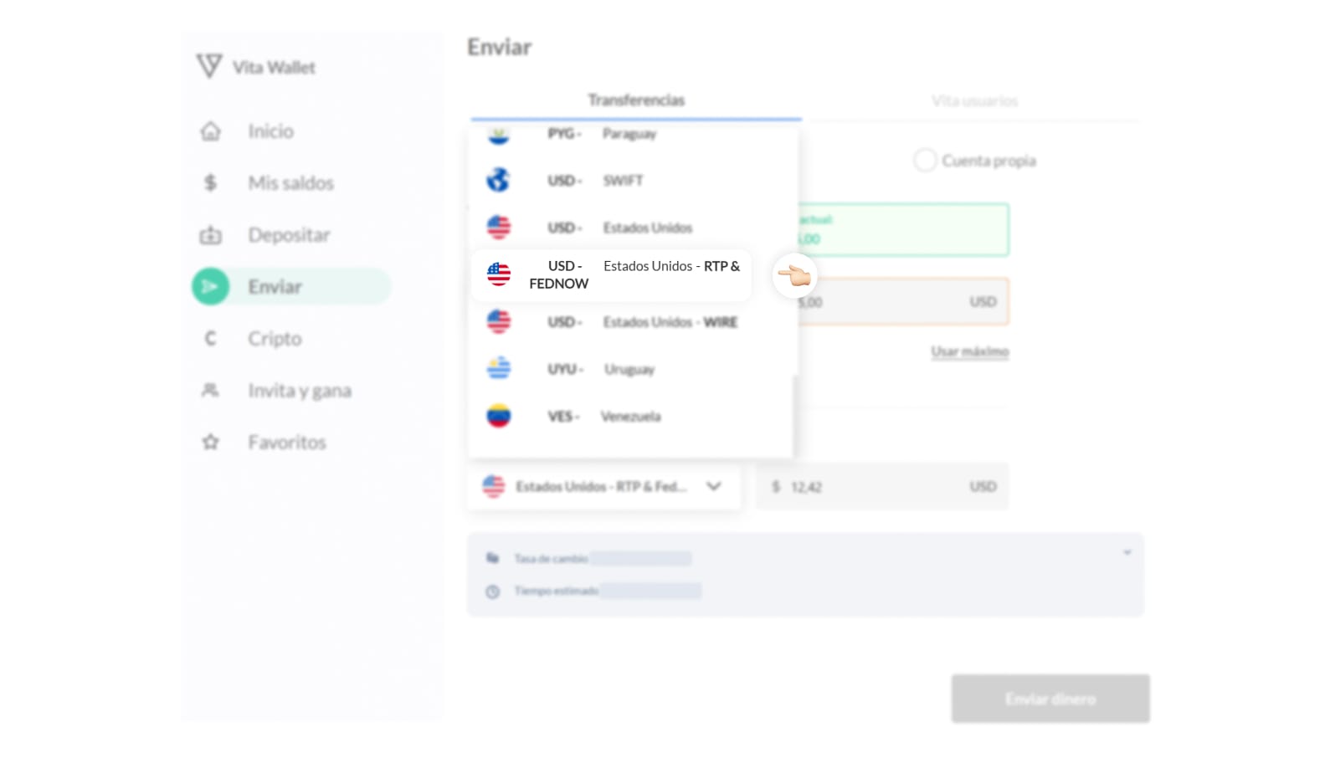Switch to the Transferencias tab
Screen dimensions: 1340x758
coord(636,100)
